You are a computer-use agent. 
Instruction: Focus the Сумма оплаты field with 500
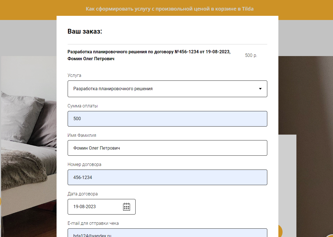pos(167,119)
